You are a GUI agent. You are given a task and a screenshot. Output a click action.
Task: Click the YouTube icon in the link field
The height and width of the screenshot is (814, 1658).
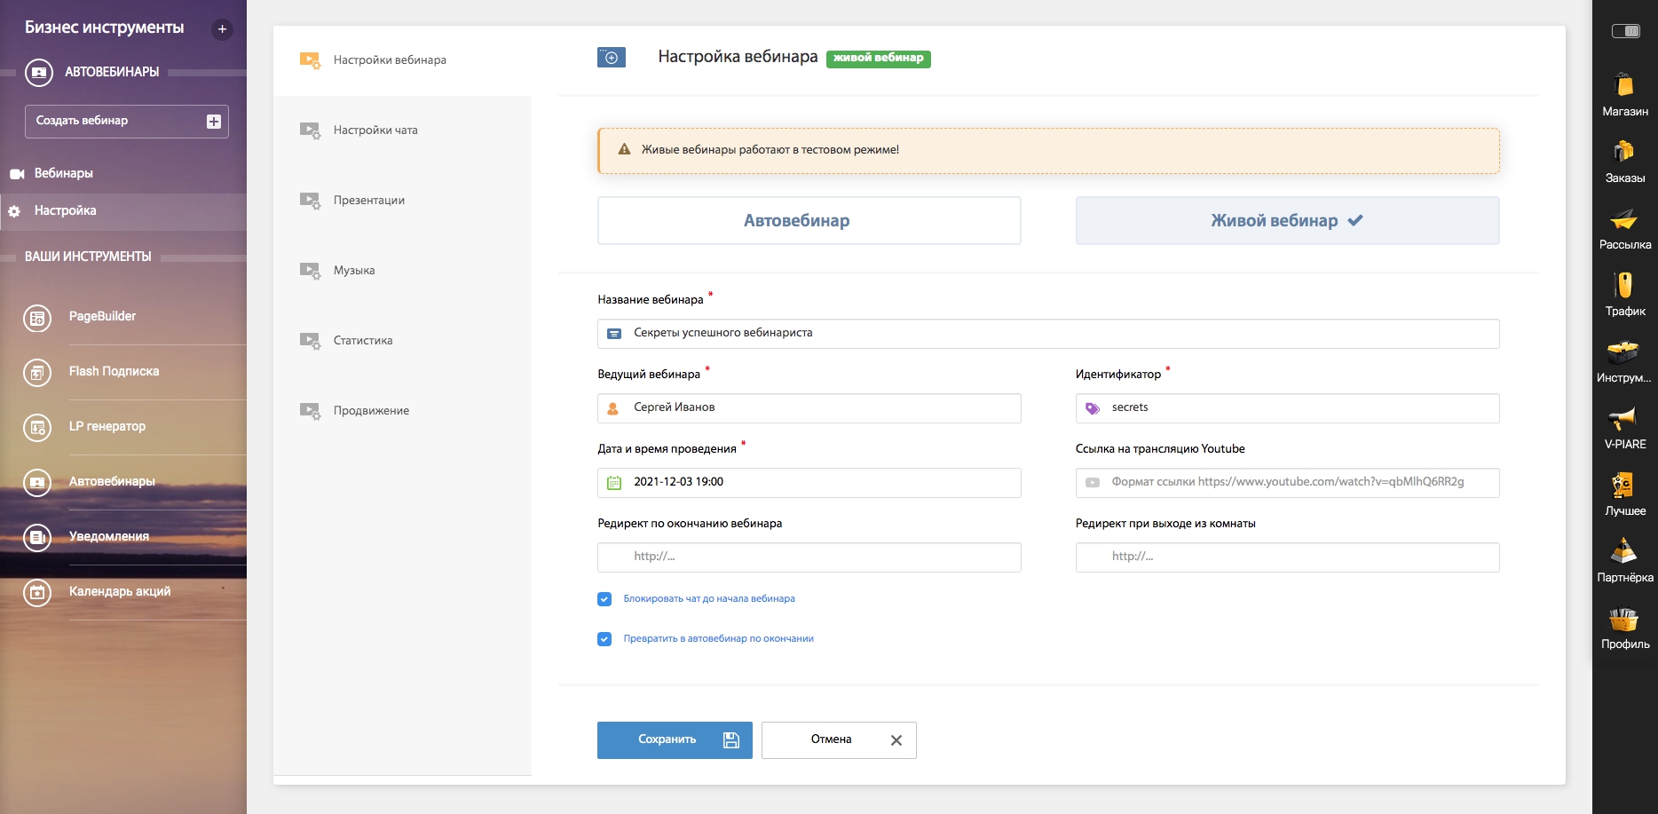(1093, 483)
